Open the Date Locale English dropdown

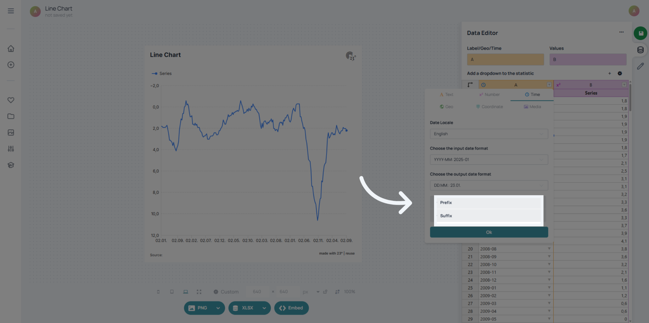click(x=489, y=134)
